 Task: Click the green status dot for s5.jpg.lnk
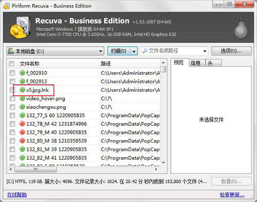tap(22, 90)
